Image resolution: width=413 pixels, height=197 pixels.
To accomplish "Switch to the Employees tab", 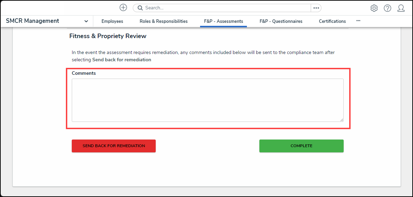I will click(x=112, y=21).
